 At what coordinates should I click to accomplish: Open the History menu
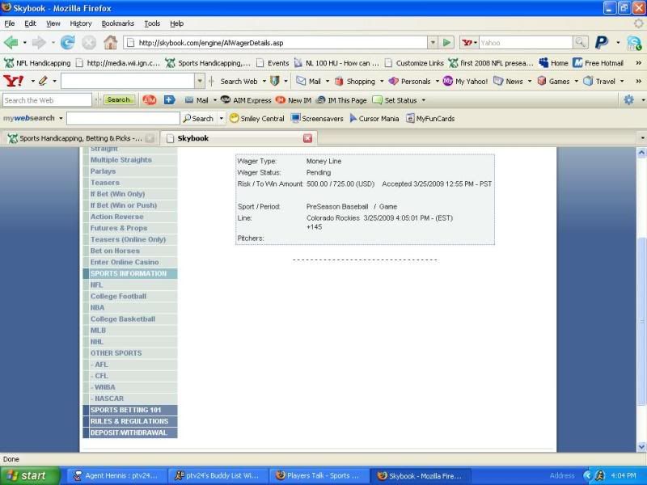coord(80,23)
